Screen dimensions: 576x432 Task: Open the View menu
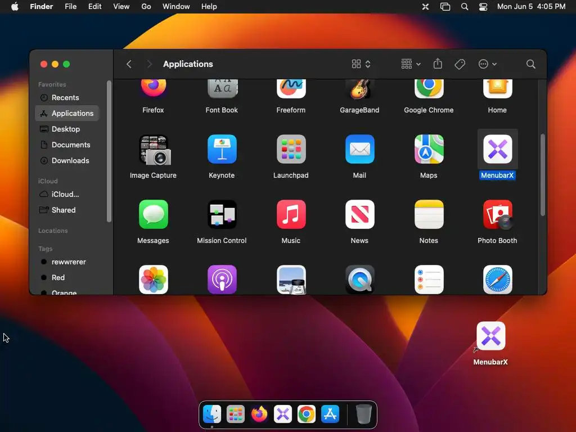[x=121, y=7]
